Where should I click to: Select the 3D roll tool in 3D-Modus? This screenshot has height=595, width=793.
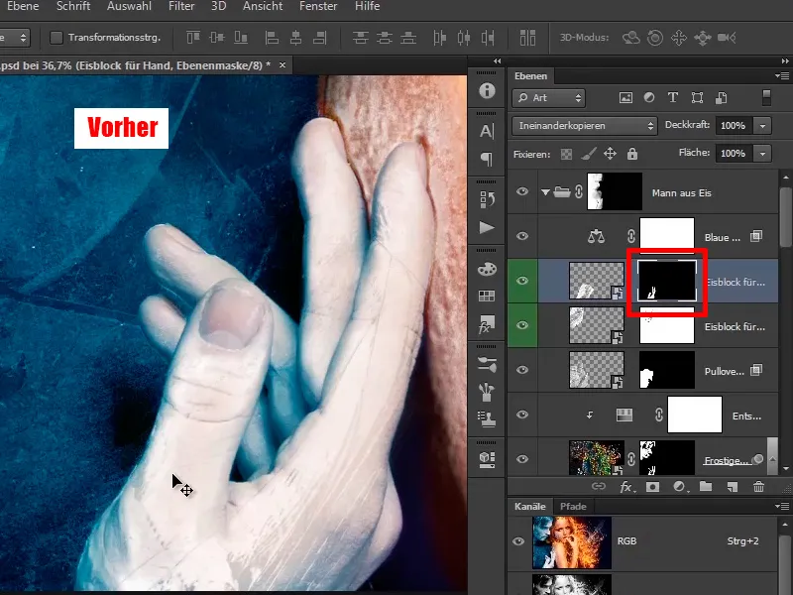pos(655,38)
